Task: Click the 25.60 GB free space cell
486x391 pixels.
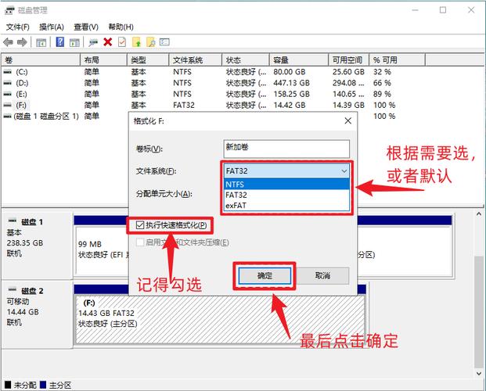Action: [x=348, y=72]
